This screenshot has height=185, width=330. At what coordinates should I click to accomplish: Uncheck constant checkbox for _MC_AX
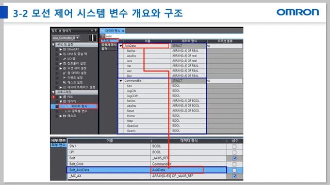click(234, 176)
